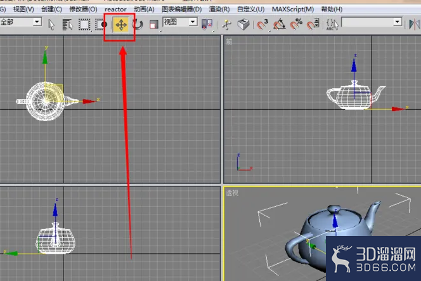Open the 动画(A) menu
421x281 pixels.
click(144, 10)
